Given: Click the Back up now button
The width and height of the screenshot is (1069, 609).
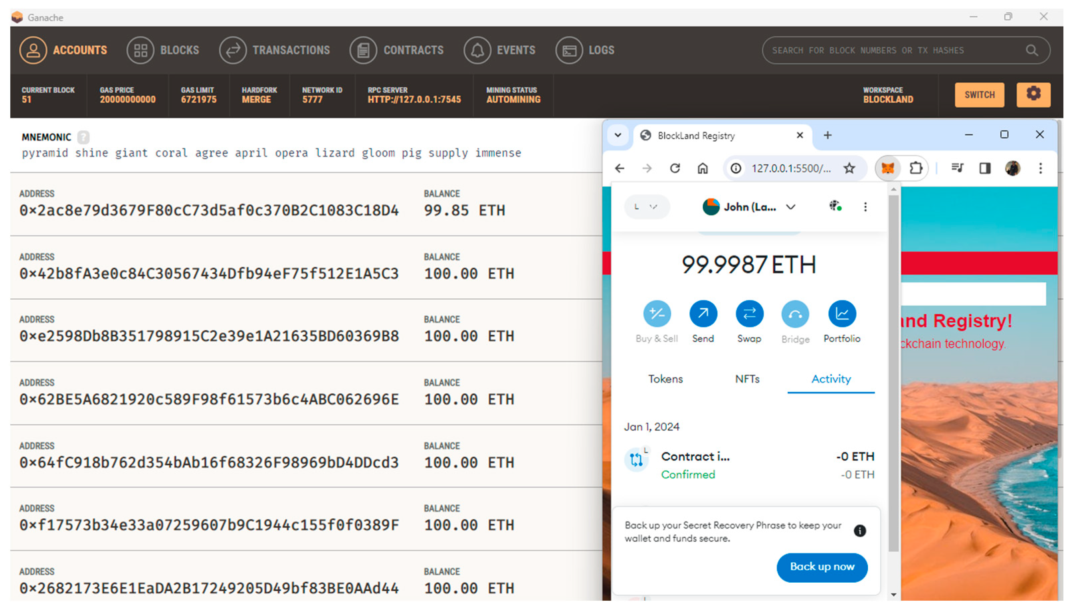Looking at the screenshot, I should click(x=821, y=567).
